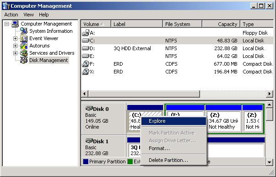Click the Autoruns icon in tree
Viewport: 276px width, 177px height.
(24, 46)
